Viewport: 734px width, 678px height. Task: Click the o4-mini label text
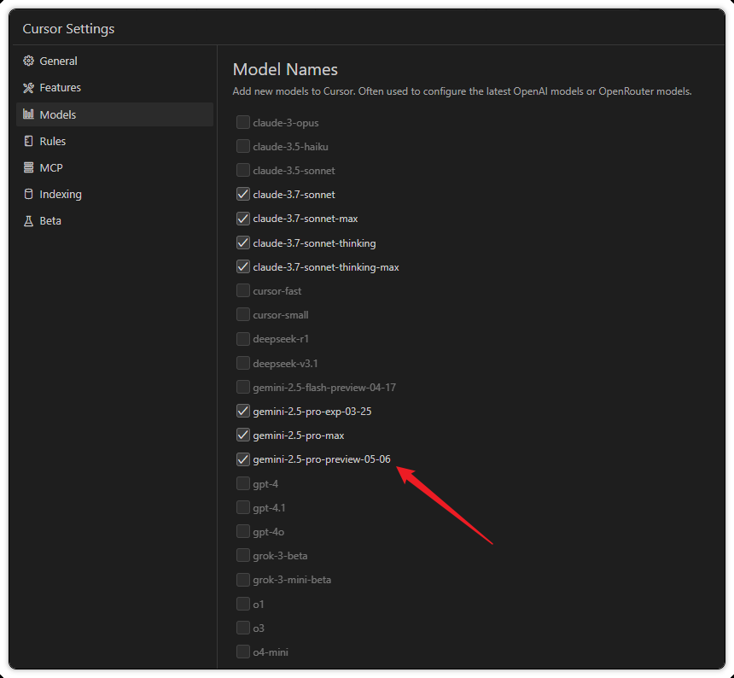click(x=271, y=652)
